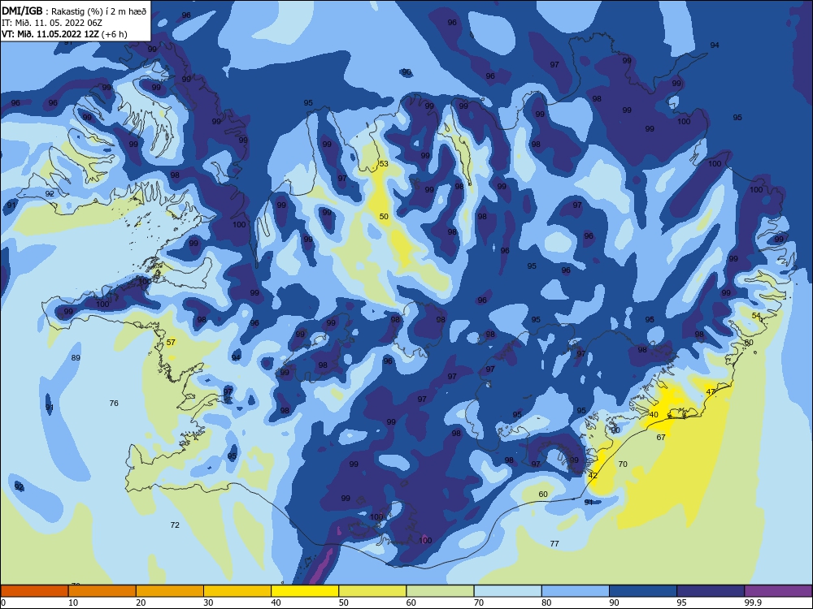This screenshot has height=609, width=813.
Task: Click the legend tick label '30'
Action: pyautogui.click(x=208, y=603)
